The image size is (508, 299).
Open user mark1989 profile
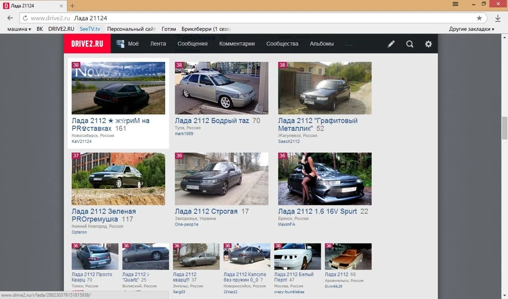pos(184,134)
